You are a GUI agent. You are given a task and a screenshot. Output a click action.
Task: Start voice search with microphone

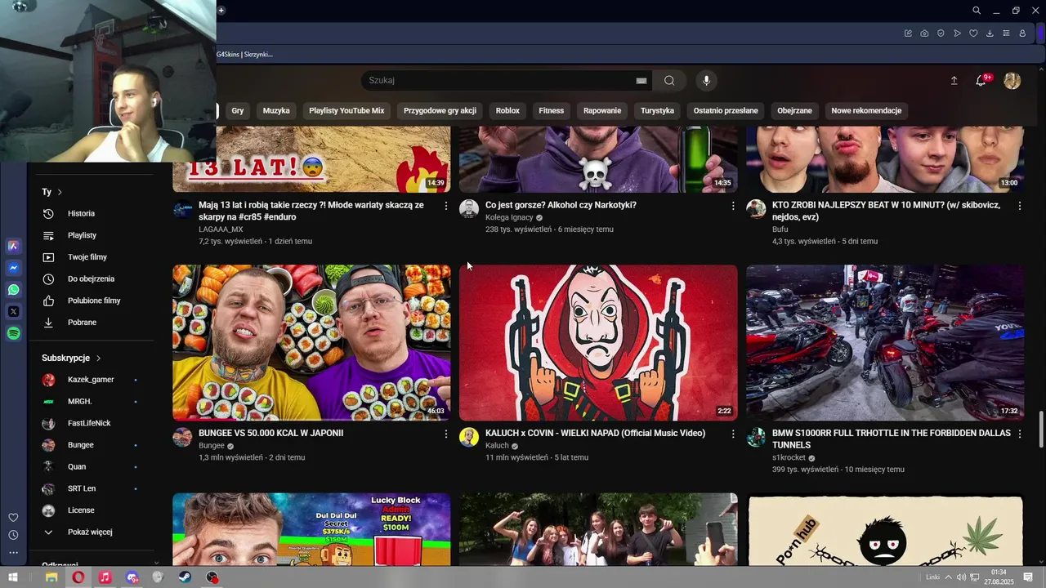pos(706,80)
